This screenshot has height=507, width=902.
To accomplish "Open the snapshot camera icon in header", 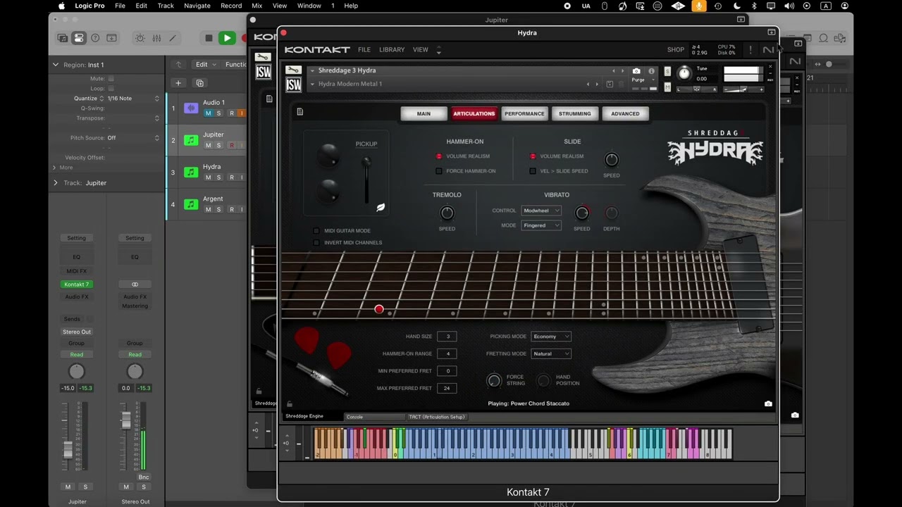I will [x=636, y=71].
